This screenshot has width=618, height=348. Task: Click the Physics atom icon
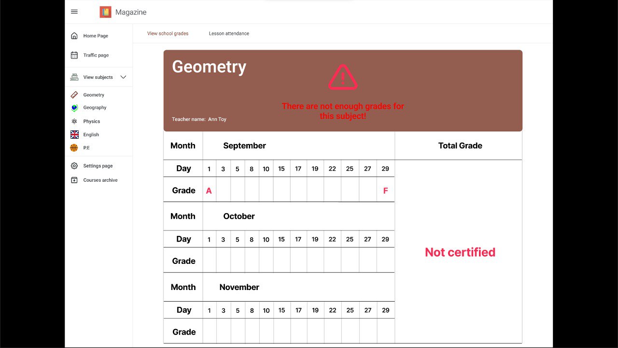pyautogui.click(x=74, y=121)
